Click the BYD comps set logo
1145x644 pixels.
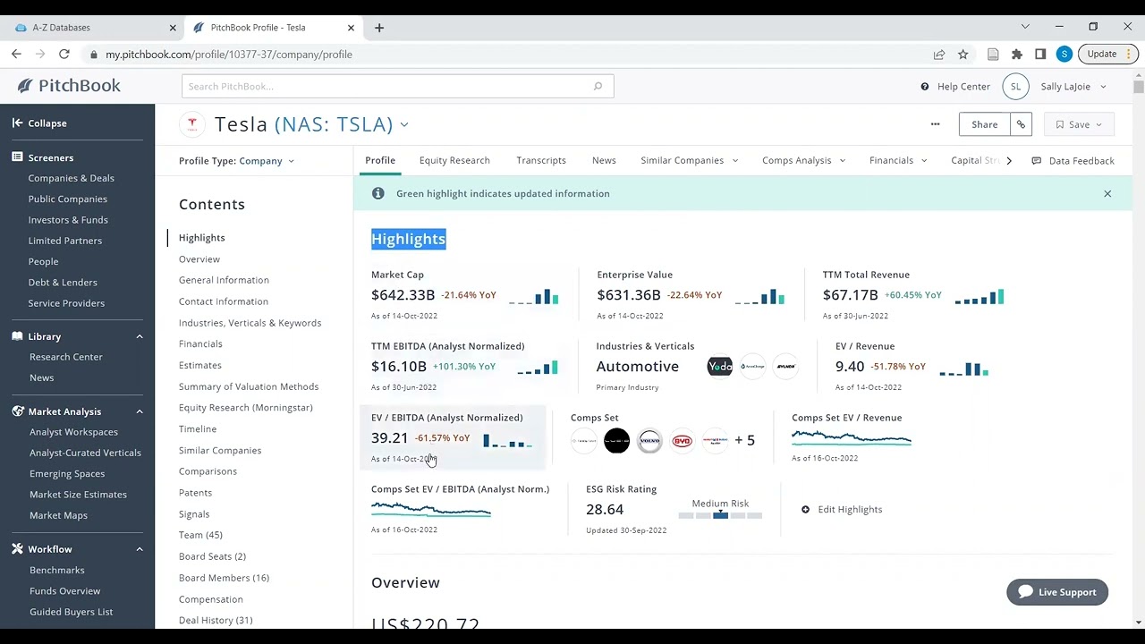click(683, 440)
